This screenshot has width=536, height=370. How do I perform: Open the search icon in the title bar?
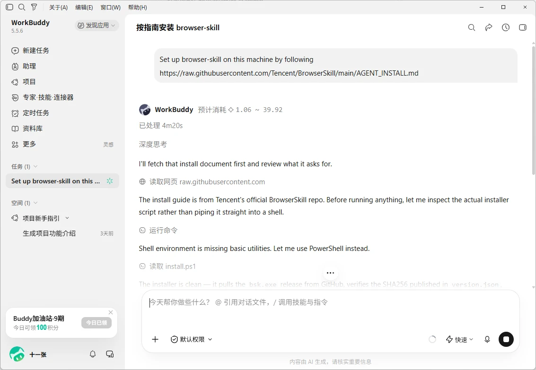[x=22, y=7]
